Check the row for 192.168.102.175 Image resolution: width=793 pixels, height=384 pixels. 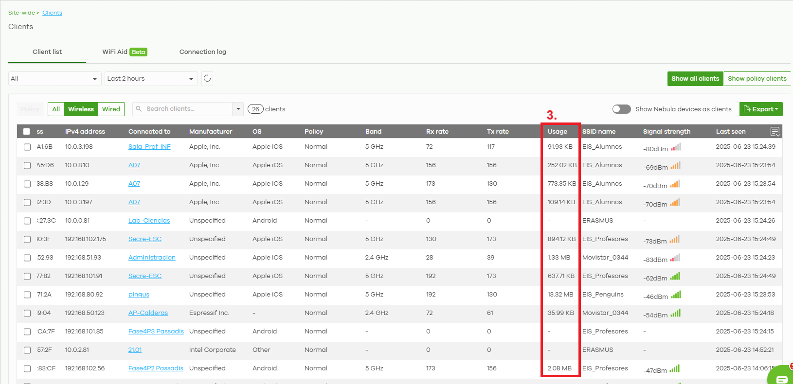pos(27,239)
